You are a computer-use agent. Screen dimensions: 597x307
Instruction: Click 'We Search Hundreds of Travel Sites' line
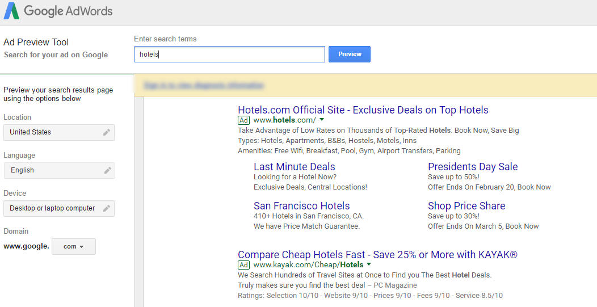(365, 275)
